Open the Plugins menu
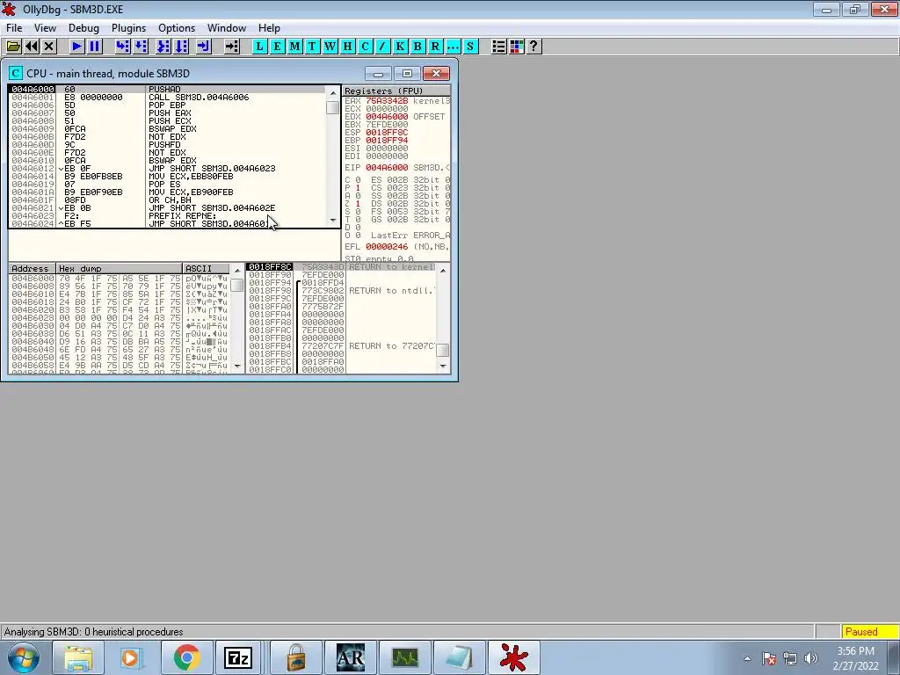The image size is (900, 675). pos(128,28)
